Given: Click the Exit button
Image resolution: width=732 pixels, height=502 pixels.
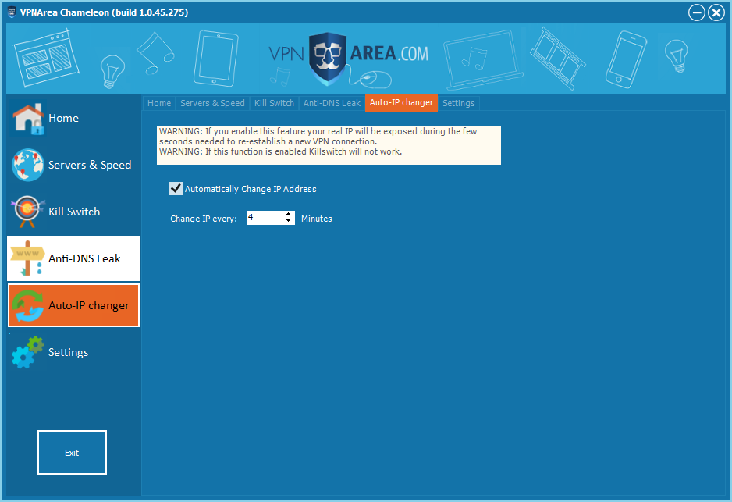Looking at the screenshot, I should [72, 453].
